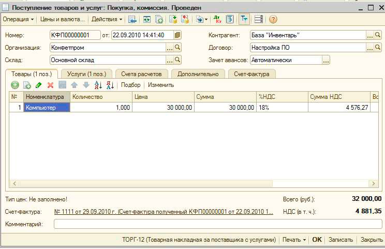385x249 pixels.
Task: Open the Операция dropdown menu
Action: click(18, 19)
